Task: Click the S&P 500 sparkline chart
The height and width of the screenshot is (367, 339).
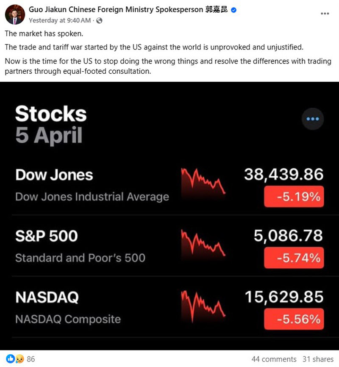Action: coord(203,243)
